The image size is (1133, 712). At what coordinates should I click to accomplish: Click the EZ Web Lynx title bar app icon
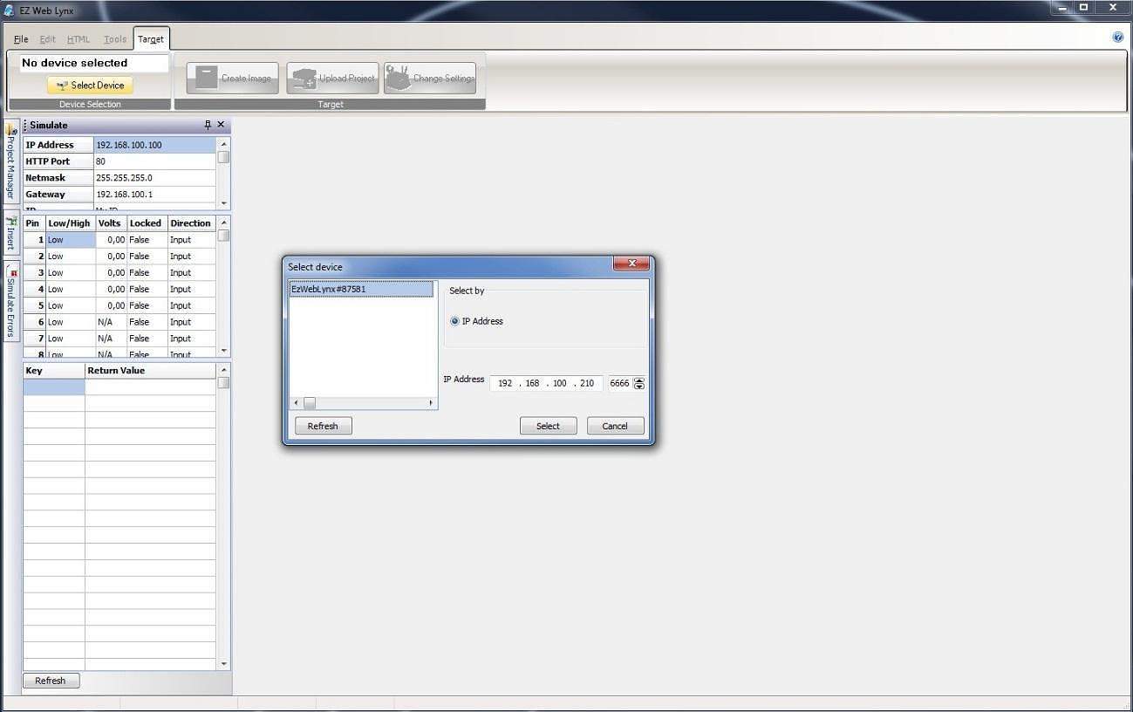10,10
